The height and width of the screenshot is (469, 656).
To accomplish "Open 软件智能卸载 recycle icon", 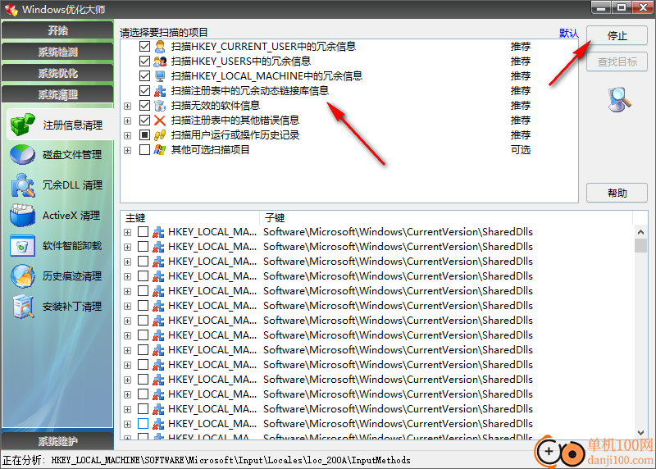I will (x=23, y=246).
